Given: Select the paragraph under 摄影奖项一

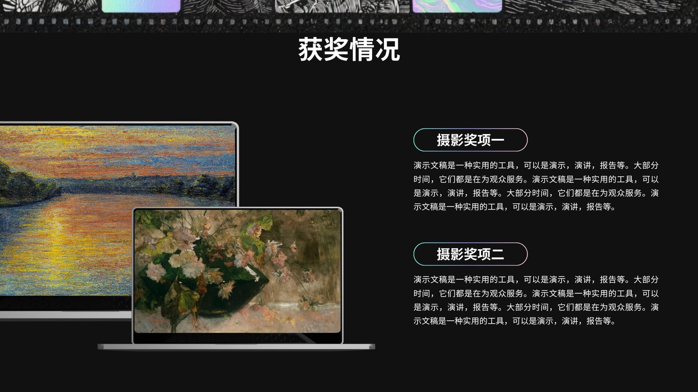Looking at the screenshot, I should tap(536, 186).
